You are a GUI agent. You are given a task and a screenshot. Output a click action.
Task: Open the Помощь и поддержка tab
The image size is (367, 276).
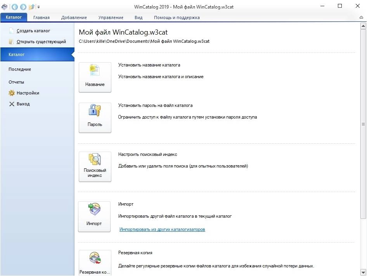[x=177, y=17]
